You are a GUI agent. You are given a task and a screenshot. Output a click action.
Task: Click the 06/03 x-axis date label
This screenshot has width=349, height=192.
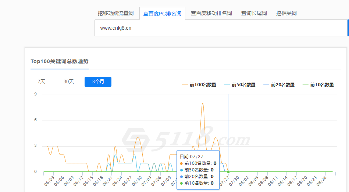click(49, 181)
